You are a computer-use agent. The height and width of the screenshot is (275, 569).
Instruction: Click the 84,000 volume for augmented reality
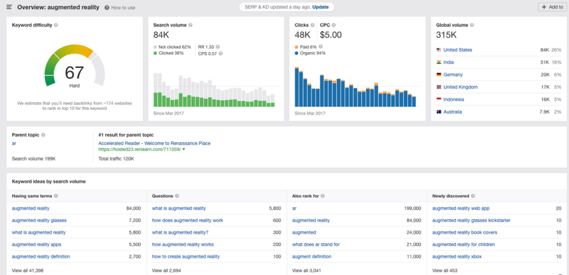[133, 208]
